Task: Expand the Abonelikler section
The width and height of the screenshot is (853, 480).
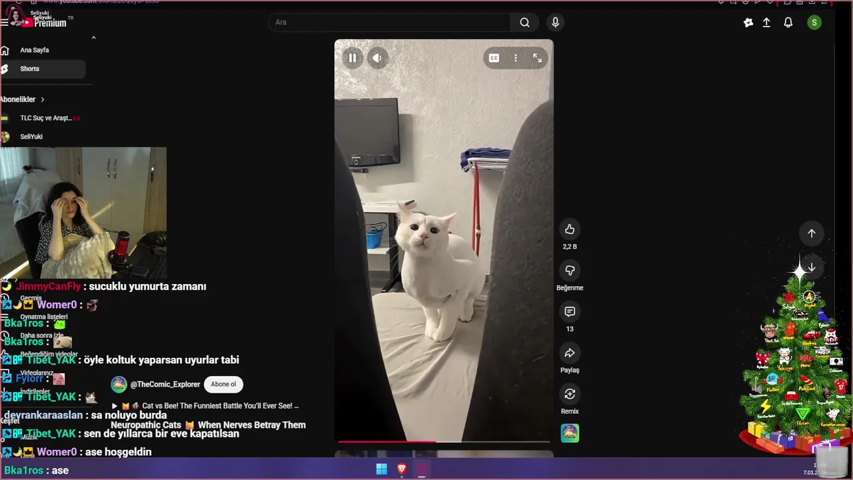Action: (22, 99)
